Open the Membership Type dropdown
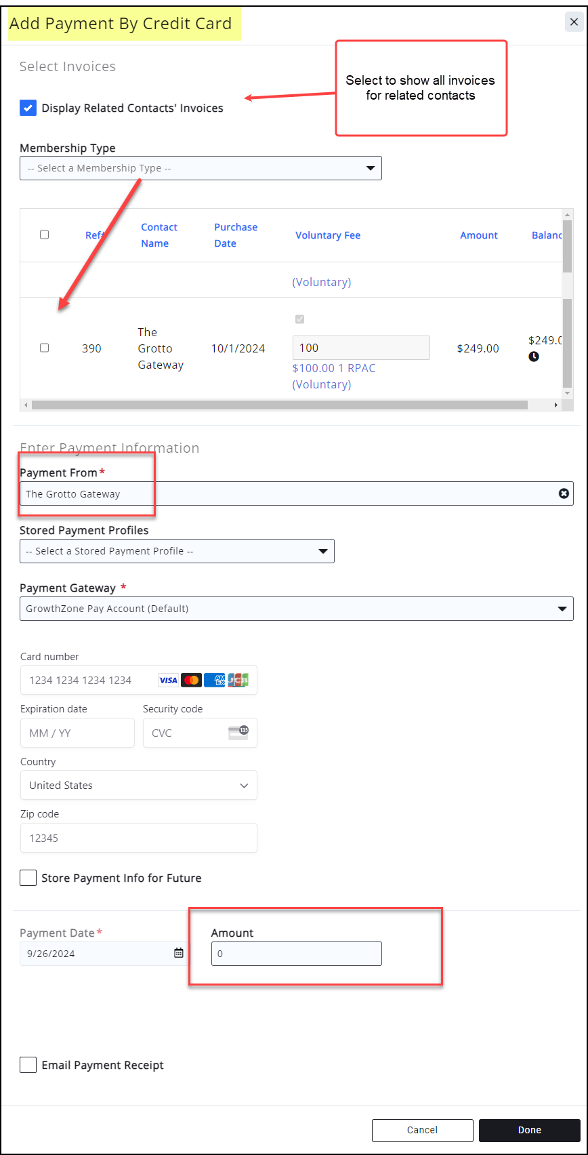 coord(201,168)
